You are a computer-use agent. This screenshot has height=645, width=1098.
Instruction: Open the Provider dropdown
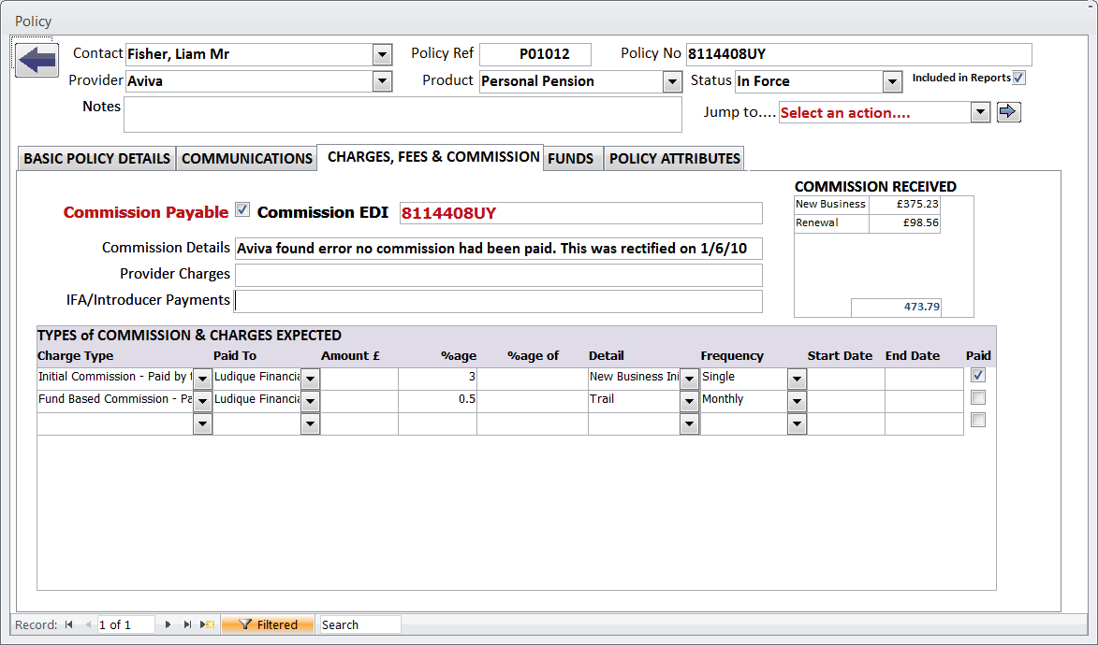coord(382,81)
